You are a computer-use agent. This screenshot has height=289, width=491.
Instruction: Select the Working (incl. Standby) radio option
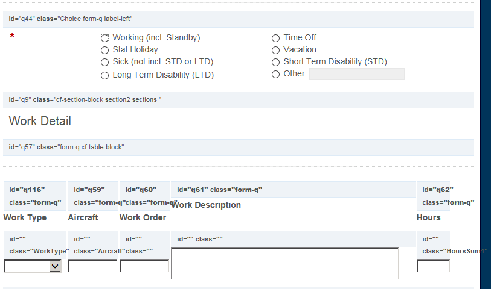coord(104,38)
